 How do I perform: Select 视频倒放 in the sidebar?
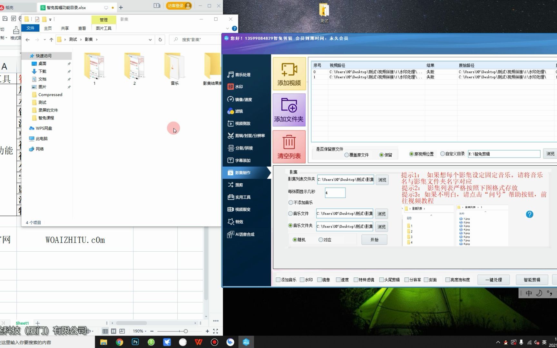point(239,123)
